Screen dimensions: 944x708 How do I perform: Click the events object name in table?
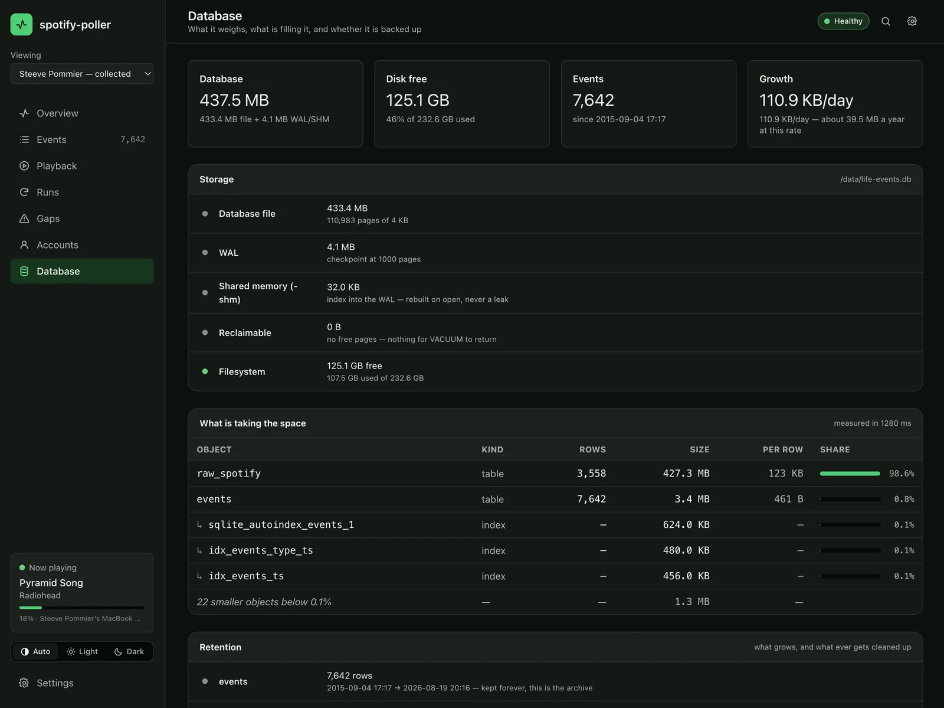[x=214, y=500]
